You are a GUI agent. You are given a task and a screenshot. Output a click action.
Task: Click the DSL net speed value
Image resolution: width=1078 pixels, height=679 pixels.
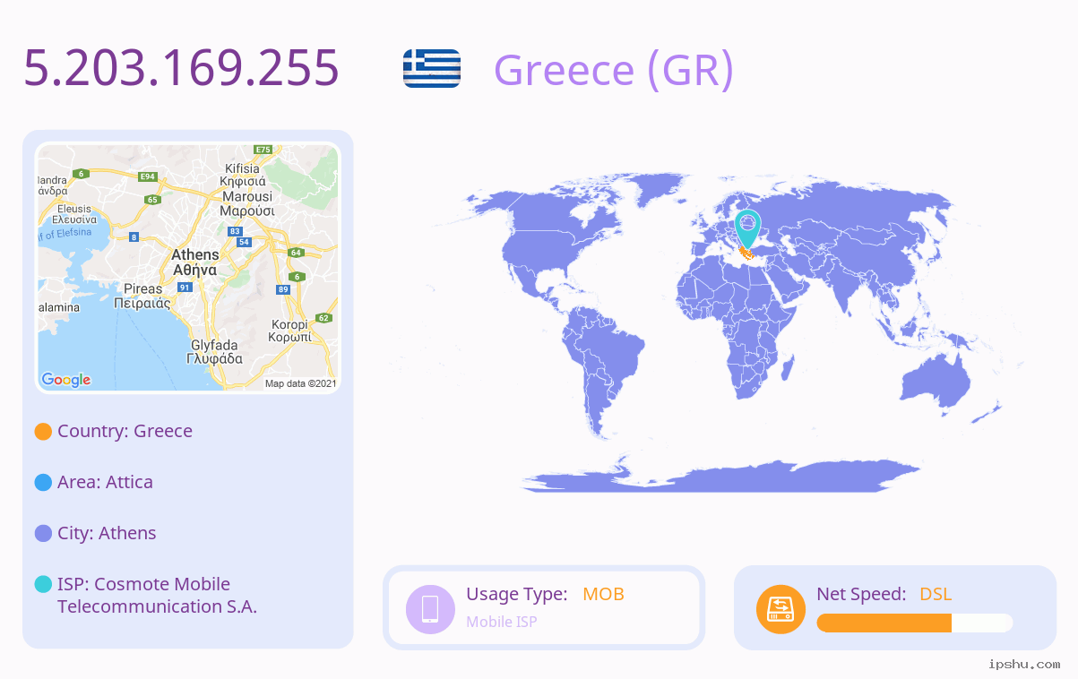point(936,594)
